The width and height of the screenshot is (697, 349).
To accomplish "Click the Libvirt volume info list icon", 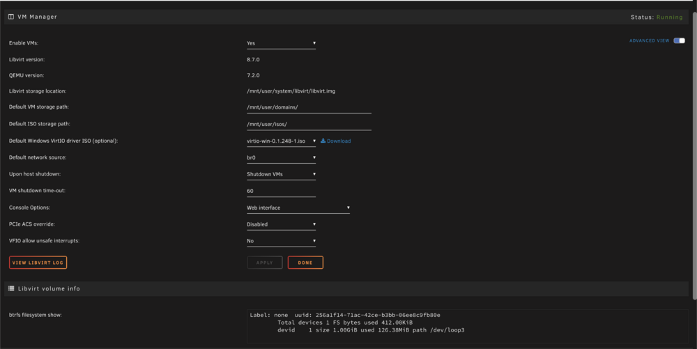I will tap(11, 288).
